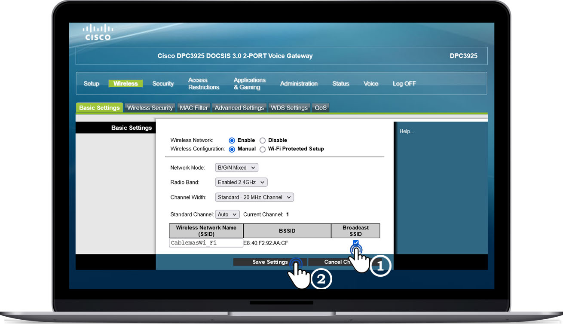Click the Wireless Network Name SSID field

tap(206, 243)
